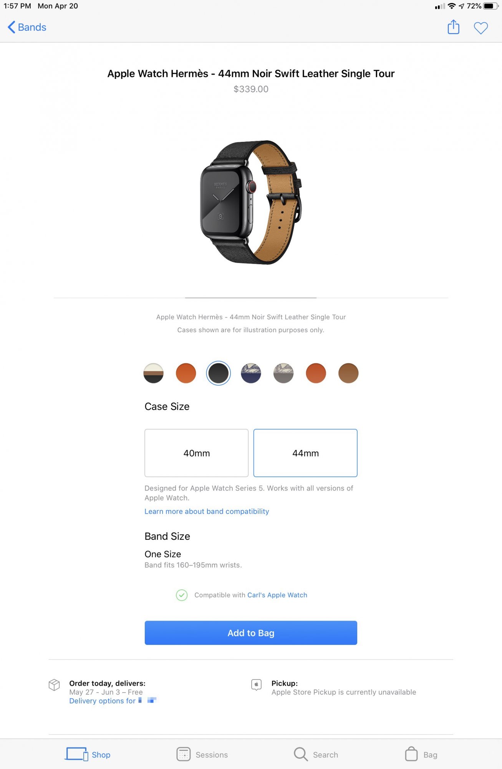Choose the black, white and brown striped swatch

pos(153,373)
